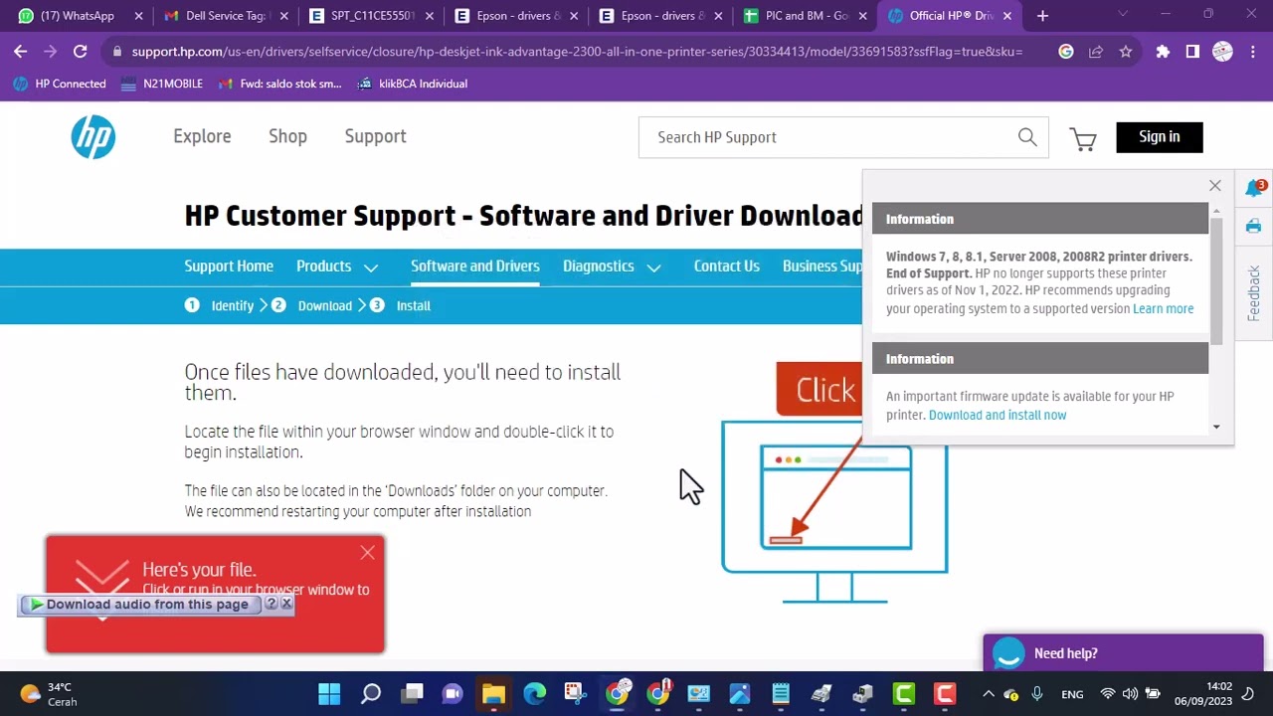Go back with browser back arrow
The image size is (1273, 716).
(20, 52)
